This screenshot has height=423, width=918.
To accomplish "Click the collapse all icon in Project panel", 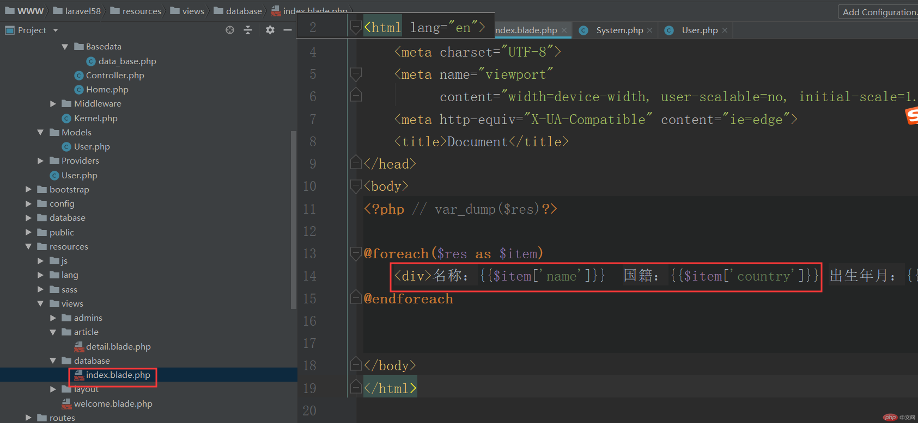I will coord(248,30).
